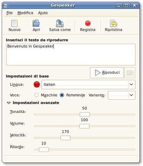Maximize the Gespeaker window
The width and height of the screenshot is (143, 166).
[126, 5]
